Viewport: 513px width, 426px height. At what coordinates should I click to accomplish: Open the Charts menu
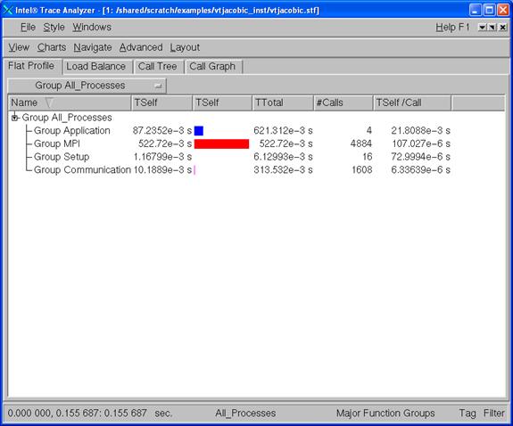[52, 47]
